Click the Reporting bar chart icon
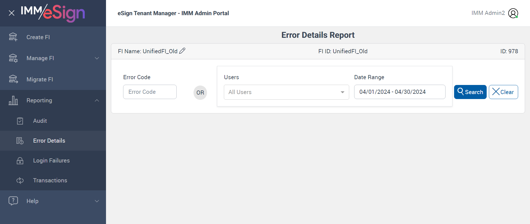 tap(13, 100)
